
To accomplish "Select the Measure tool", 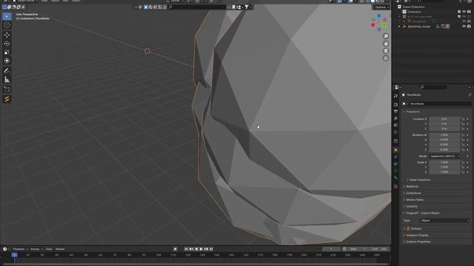I will click(x=7, y=80).
